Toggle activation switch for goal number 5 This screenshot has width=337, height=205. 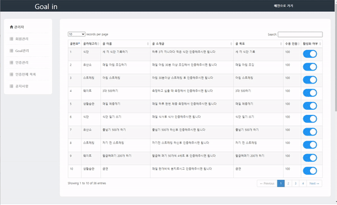310,106
